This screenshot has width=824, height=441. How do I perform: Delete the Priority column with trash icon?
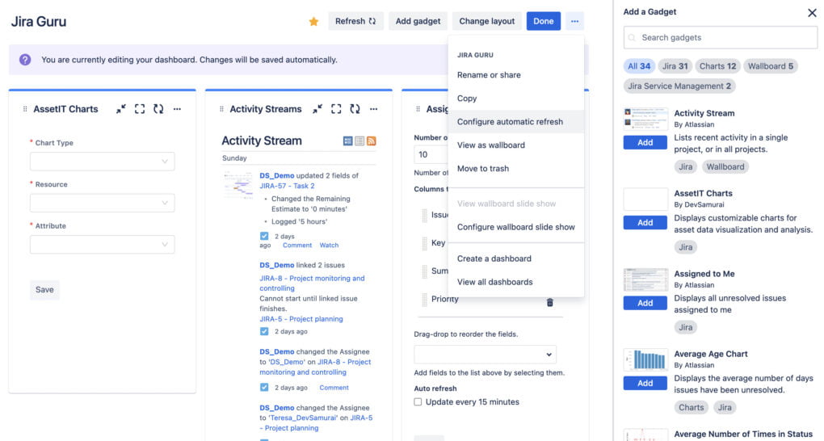tap(549, 302)
